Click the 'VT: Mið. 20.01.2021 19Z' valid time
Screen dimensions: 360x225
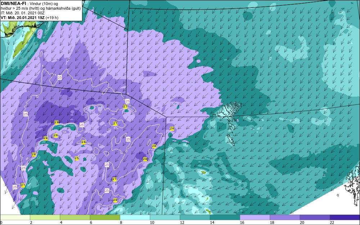tap(23, 18)
